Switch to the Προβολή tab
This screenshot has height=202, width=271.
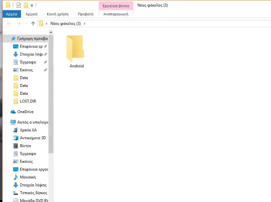tap(85, 14)
